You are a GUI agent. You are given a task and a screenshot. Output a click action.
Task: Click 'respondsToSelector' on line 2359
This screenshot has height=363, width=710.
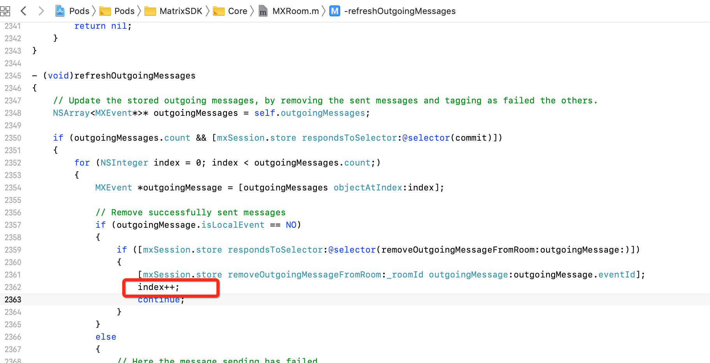pyautogui.click(x=275, y=250)
